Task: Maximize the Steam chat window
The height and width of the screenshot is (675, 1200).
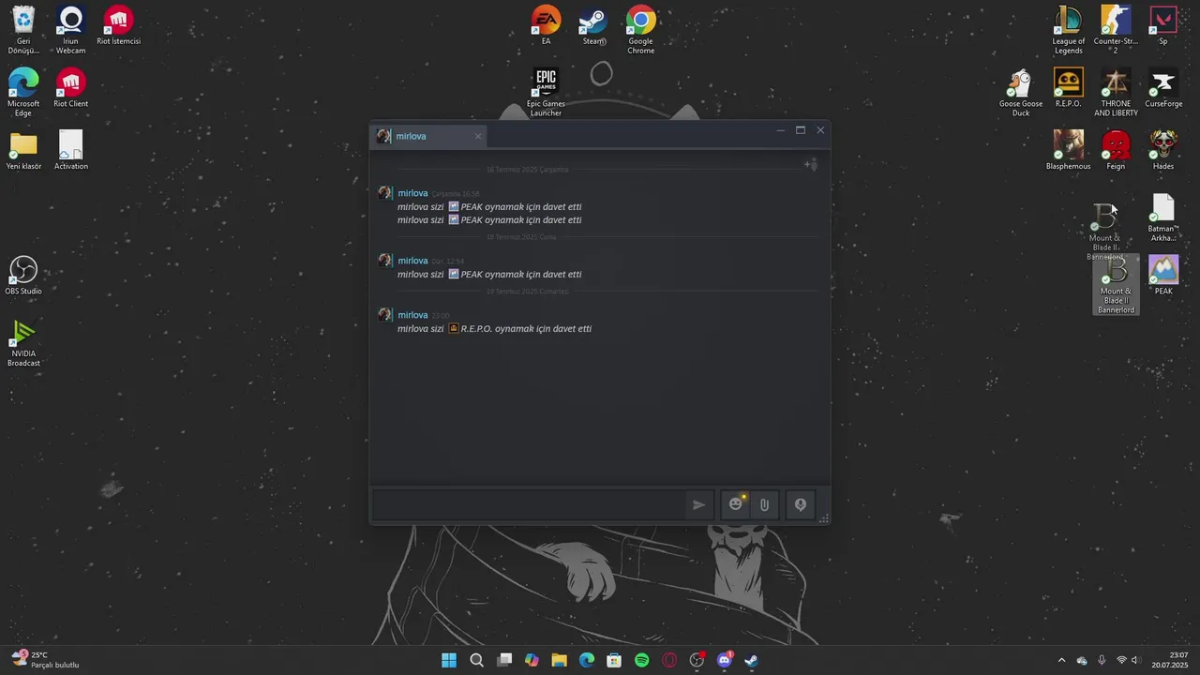Action: (801, 130)
